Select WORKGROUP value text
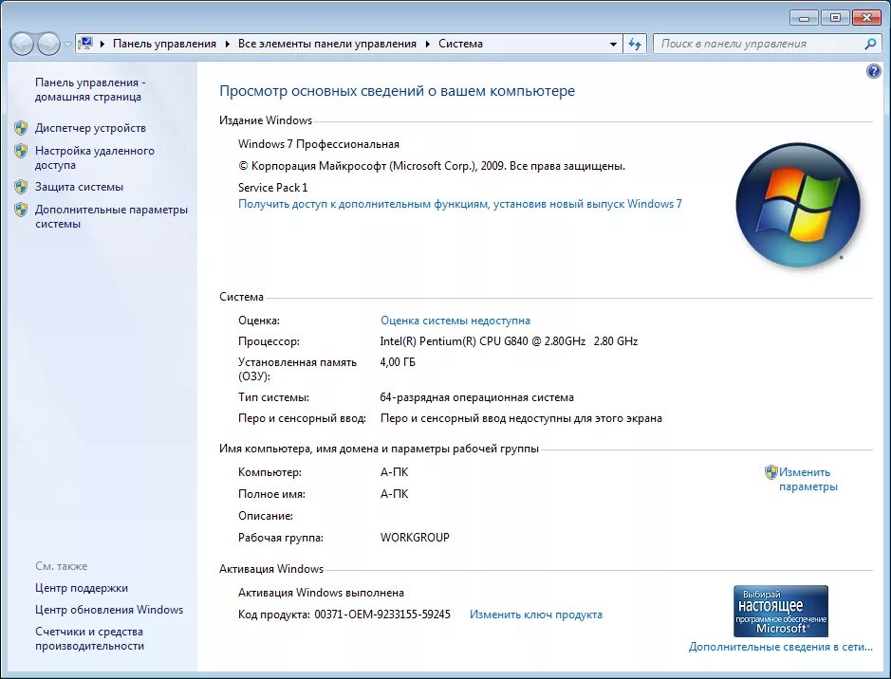 (415, 537)
